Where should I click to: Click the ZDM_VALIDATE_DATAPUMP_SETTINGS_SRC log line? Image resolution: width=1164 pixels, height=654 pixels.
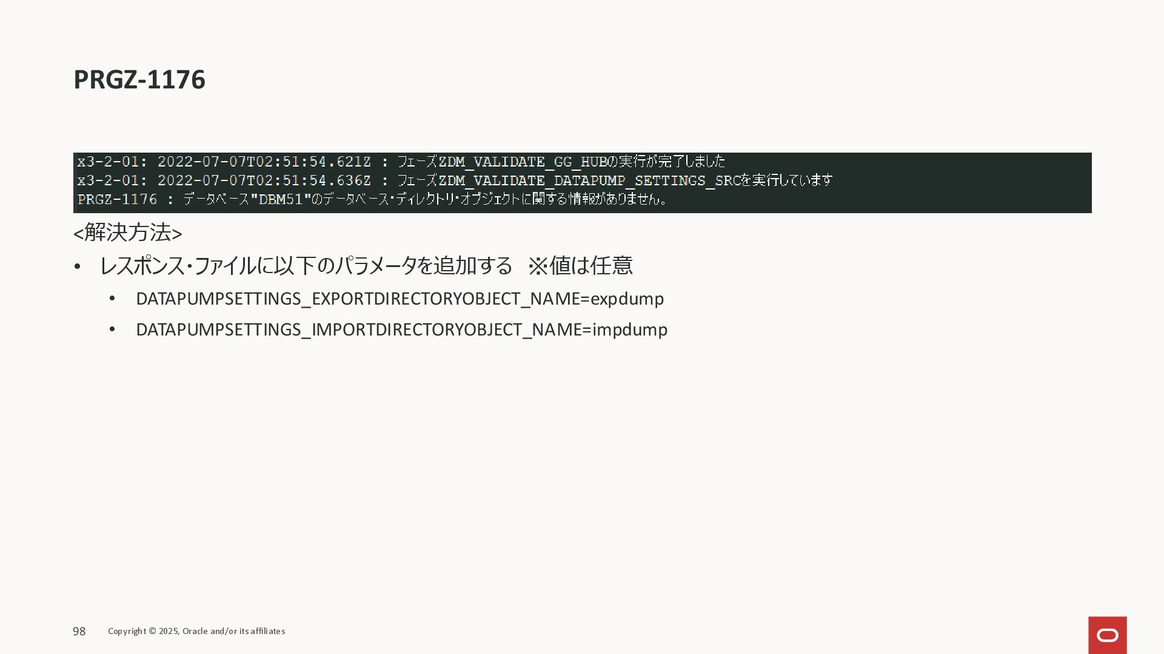click(x=455, y=180)
